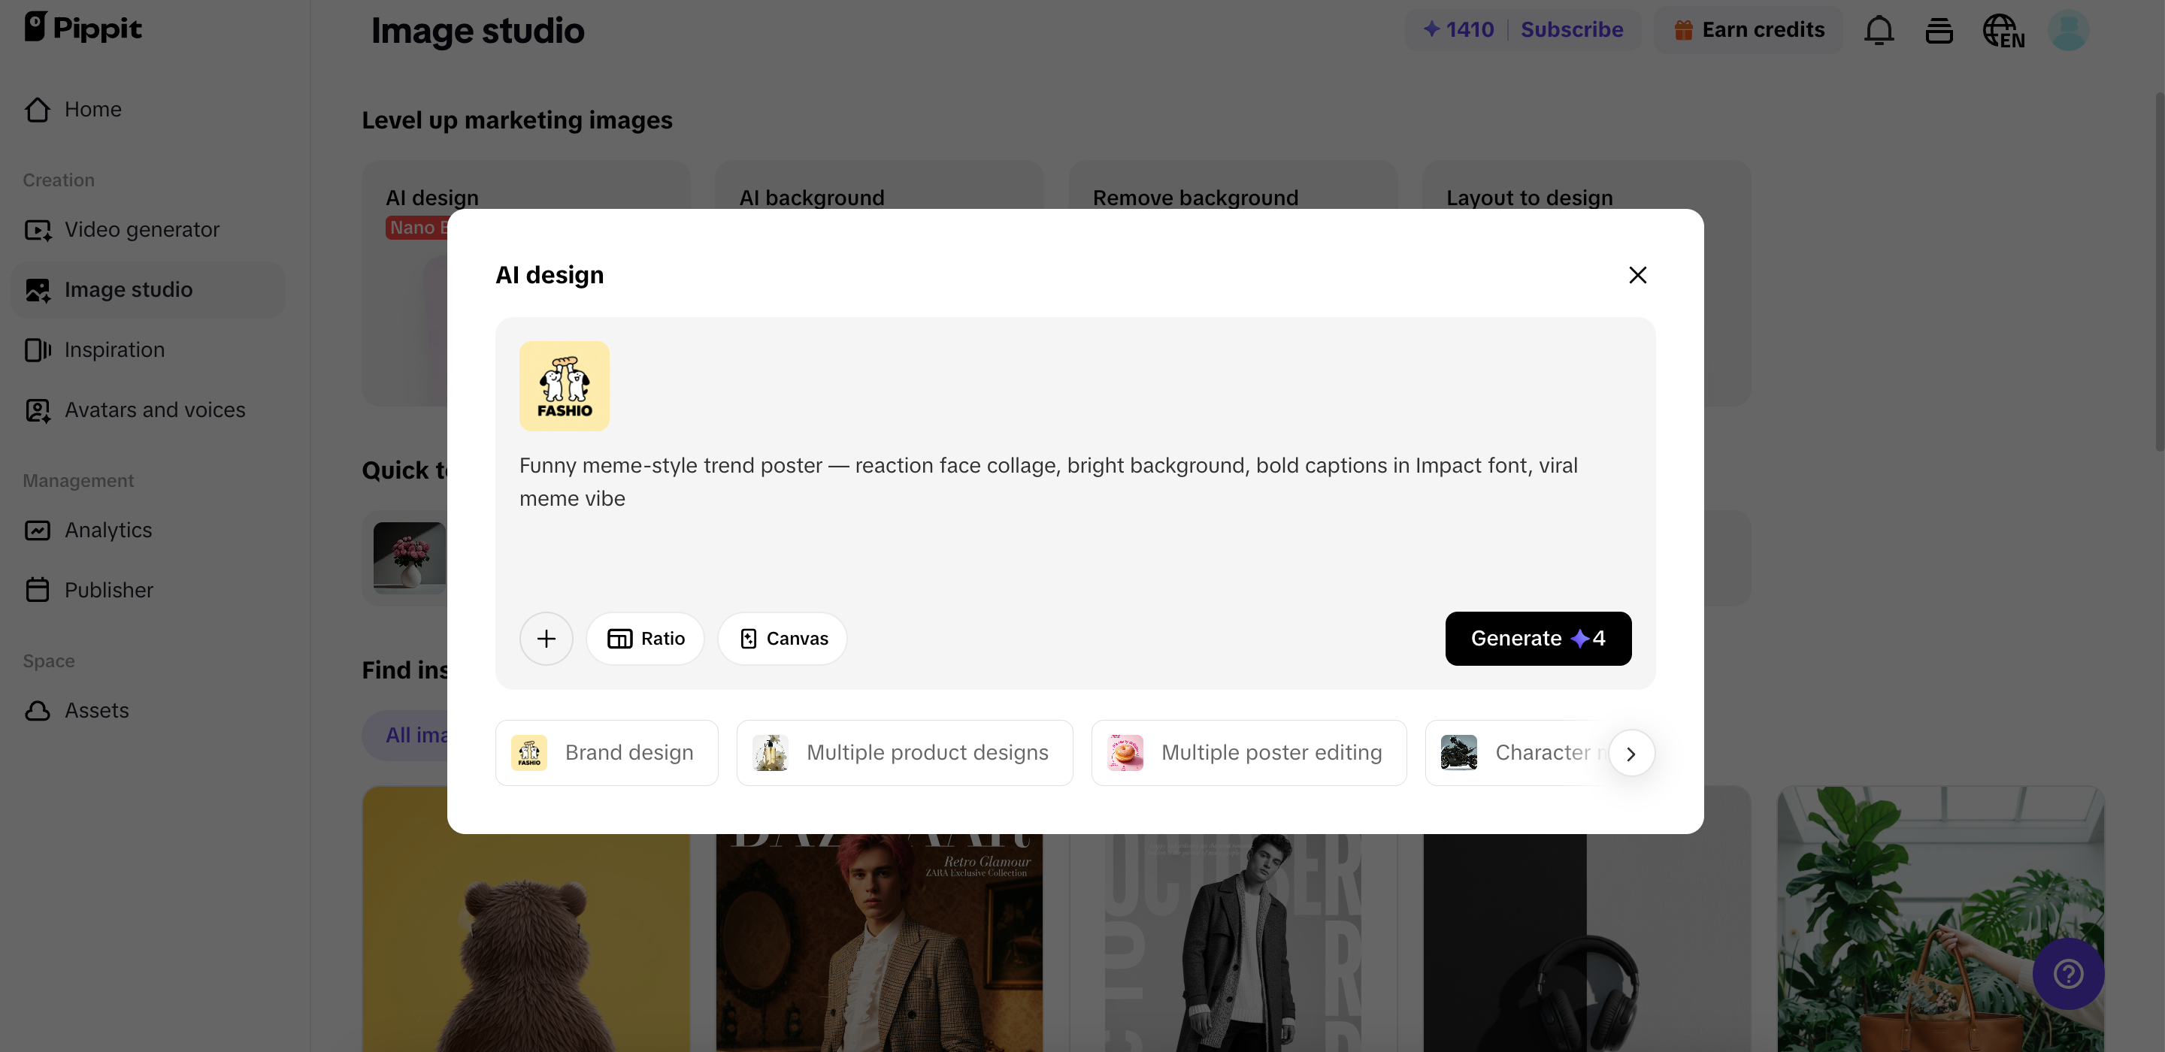Click the FASHIO uploaded image thumbnail
The width and height of the screenshot is (2165, 1052).
pos(564,386)
